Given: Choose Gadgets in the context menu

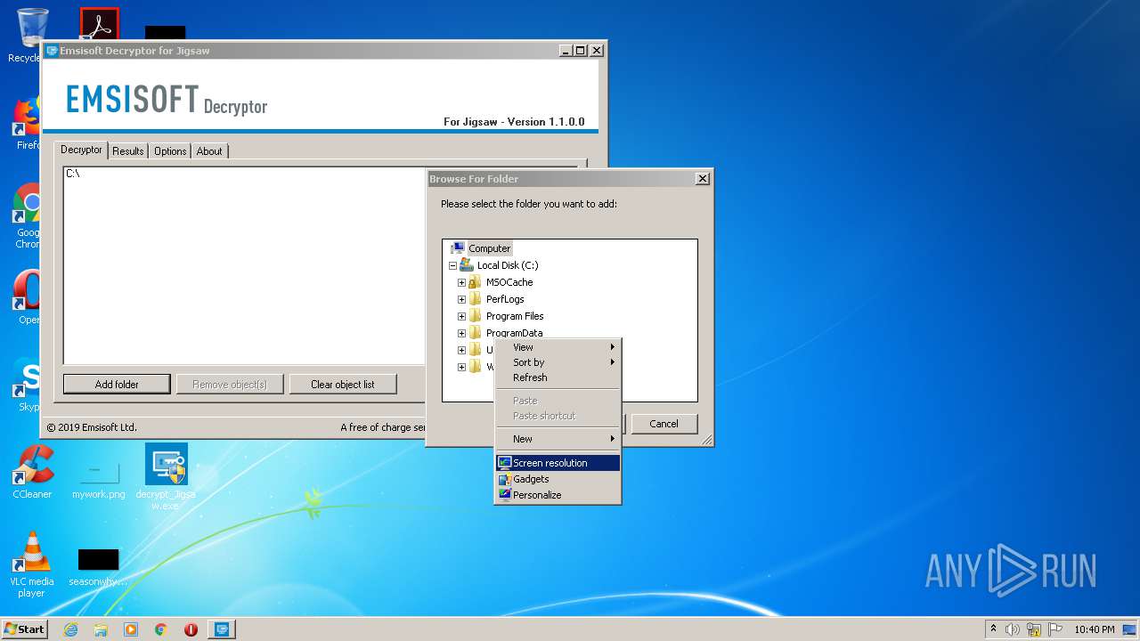Looking at the screenshot, I should tap(558, 479).
